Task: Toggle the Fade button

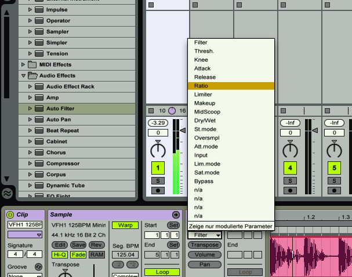Action: (78, 254)
